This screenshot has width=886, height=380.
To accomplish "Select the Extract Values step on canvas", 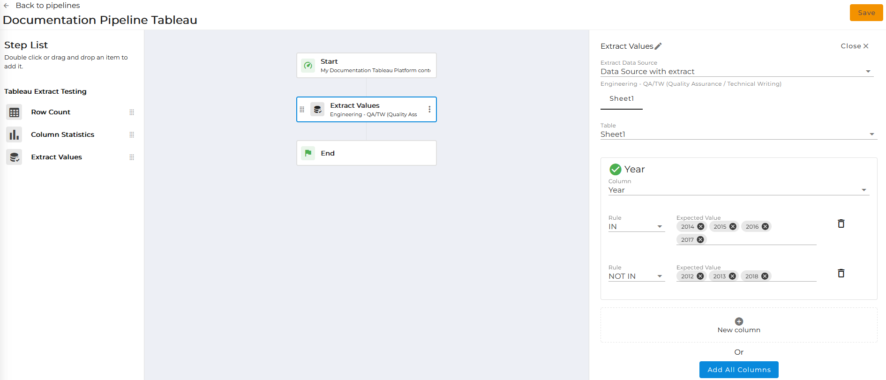I will 367,109.
